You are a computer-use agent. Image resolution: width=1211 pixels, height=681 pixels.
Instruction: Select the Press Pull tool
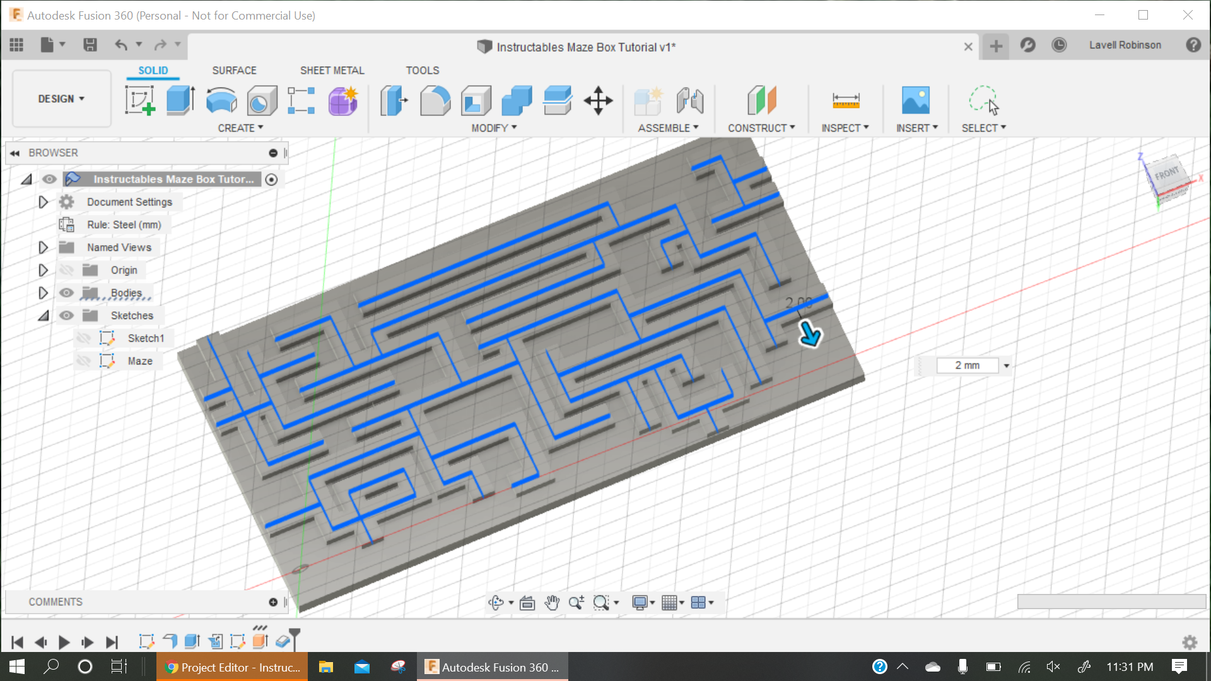[x=394, y=100]
